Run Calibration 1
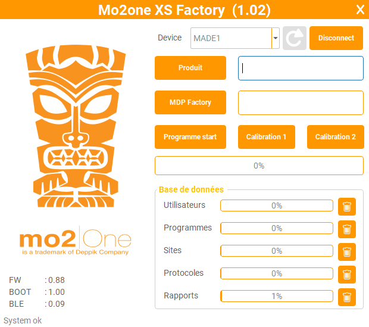Image resolution: width=369 pixels, height=327 pixels. point(267,137)
